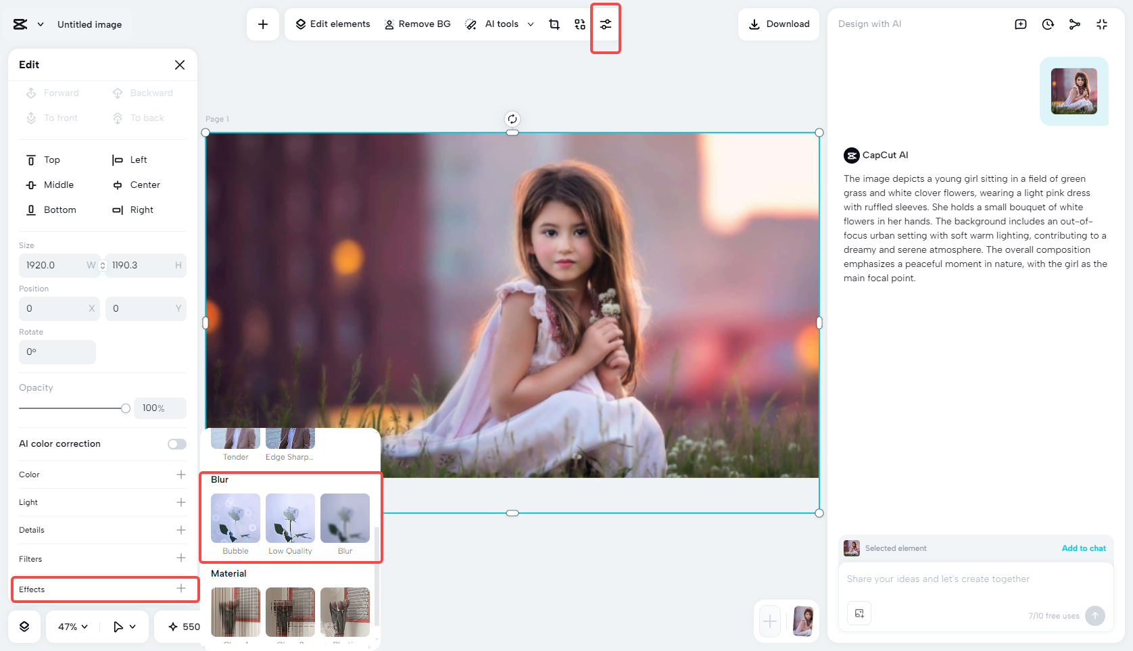Open version history clock icon

point(1047,24)
